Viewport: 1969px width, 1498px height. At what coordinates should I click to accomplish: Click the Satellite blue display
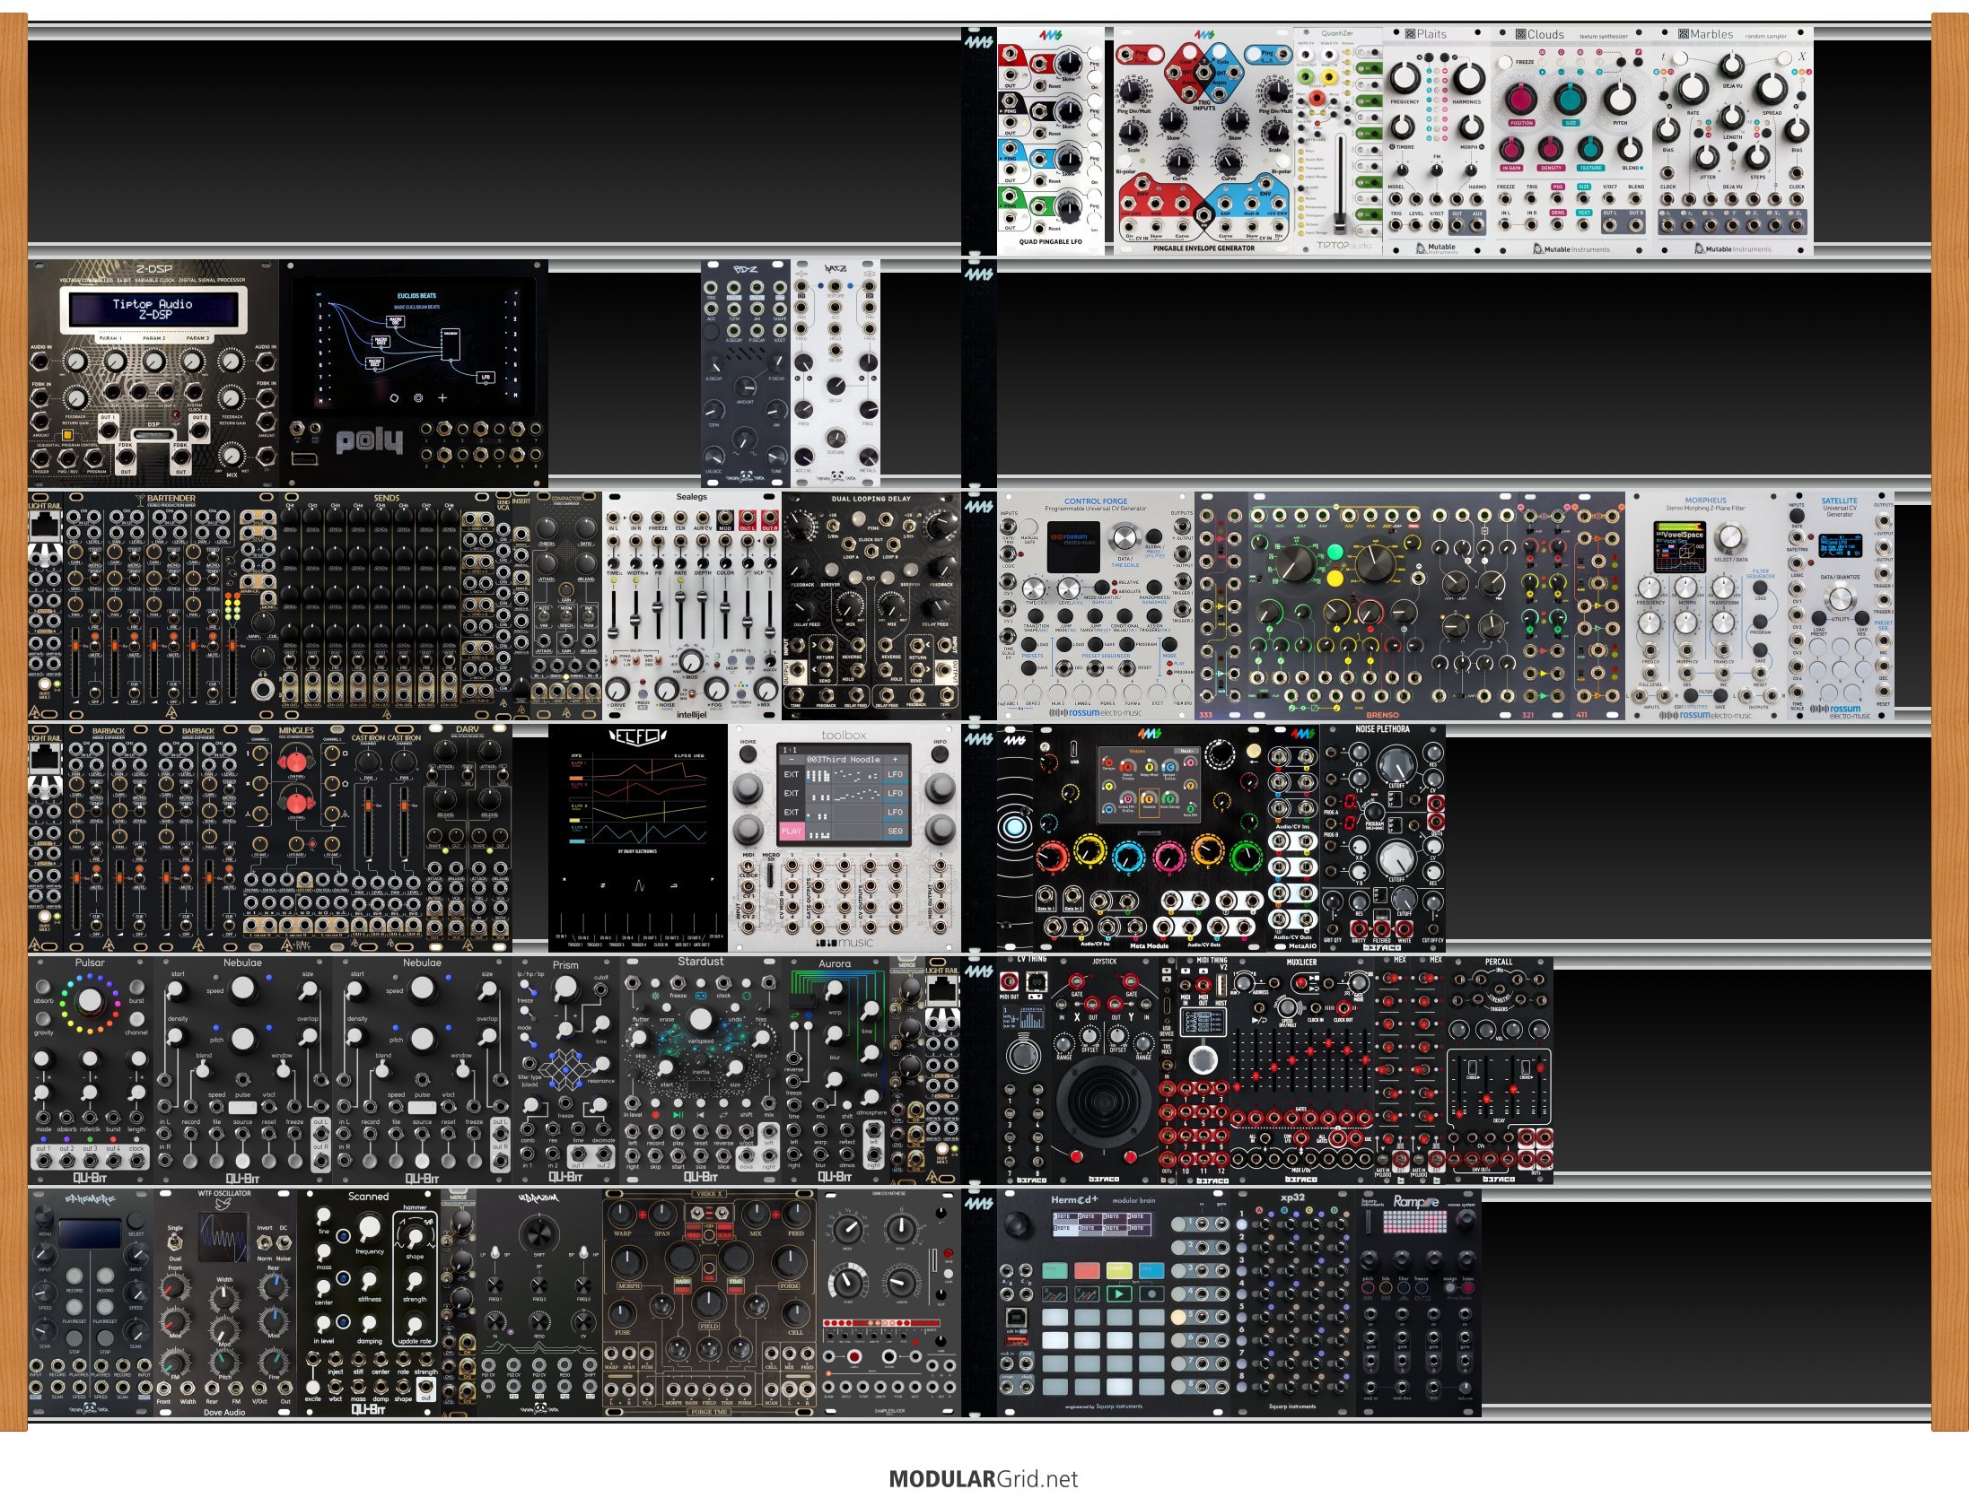point(1840,544)
